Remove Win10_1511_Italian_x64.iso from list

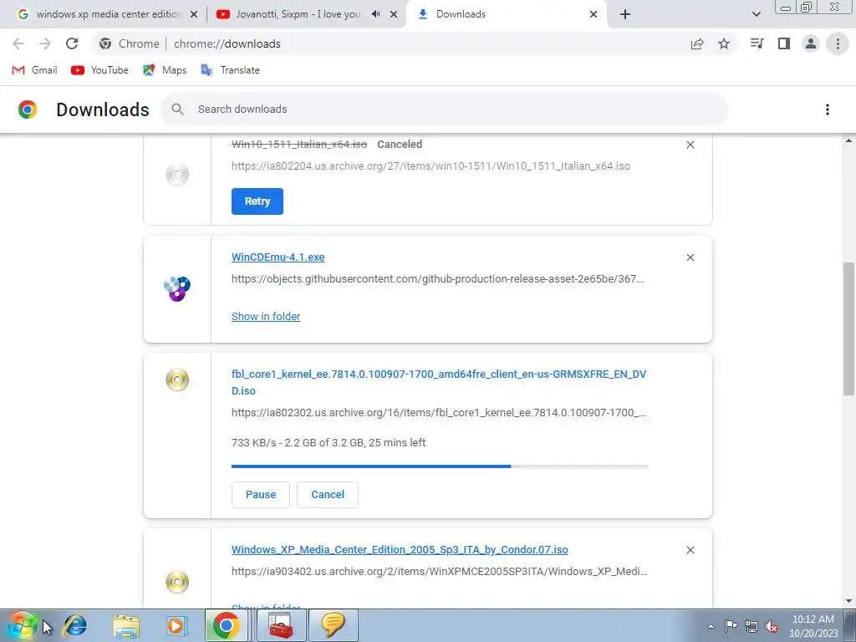690,145
